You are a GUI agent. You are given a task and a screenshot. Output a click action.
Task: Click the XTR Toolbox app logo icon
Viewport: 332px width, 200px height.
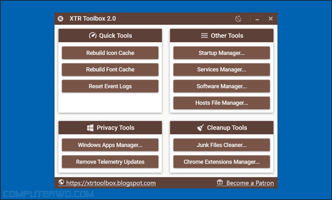click(60, 19)
